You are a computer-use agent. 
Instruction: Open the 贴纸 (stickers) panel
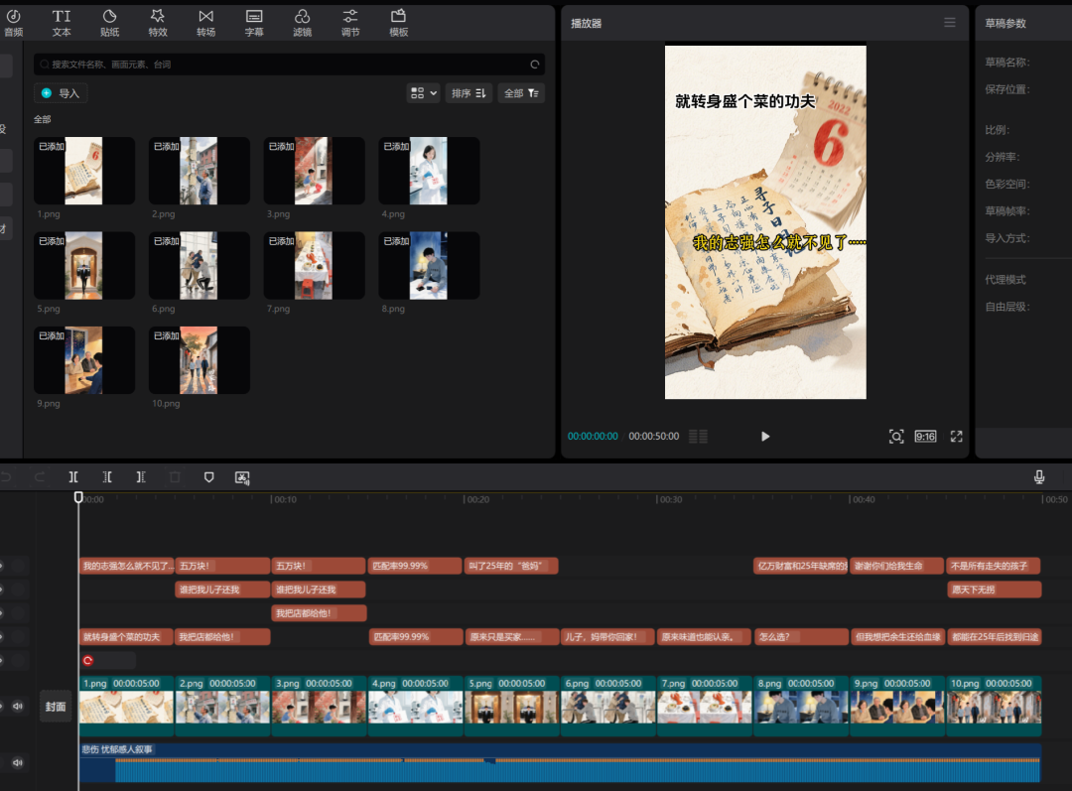click(x=109, y=22)
